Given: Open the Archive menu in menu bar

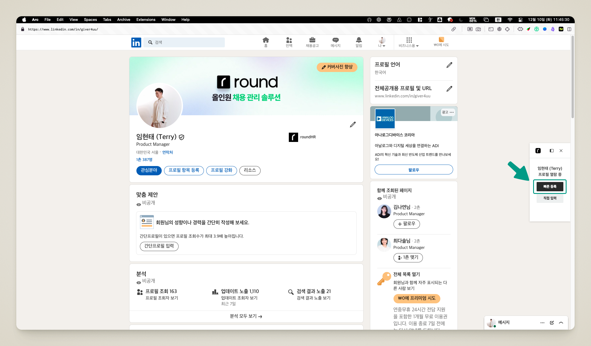Looking at the screenshot, I should pyautogui.click(x=124, y=20).
